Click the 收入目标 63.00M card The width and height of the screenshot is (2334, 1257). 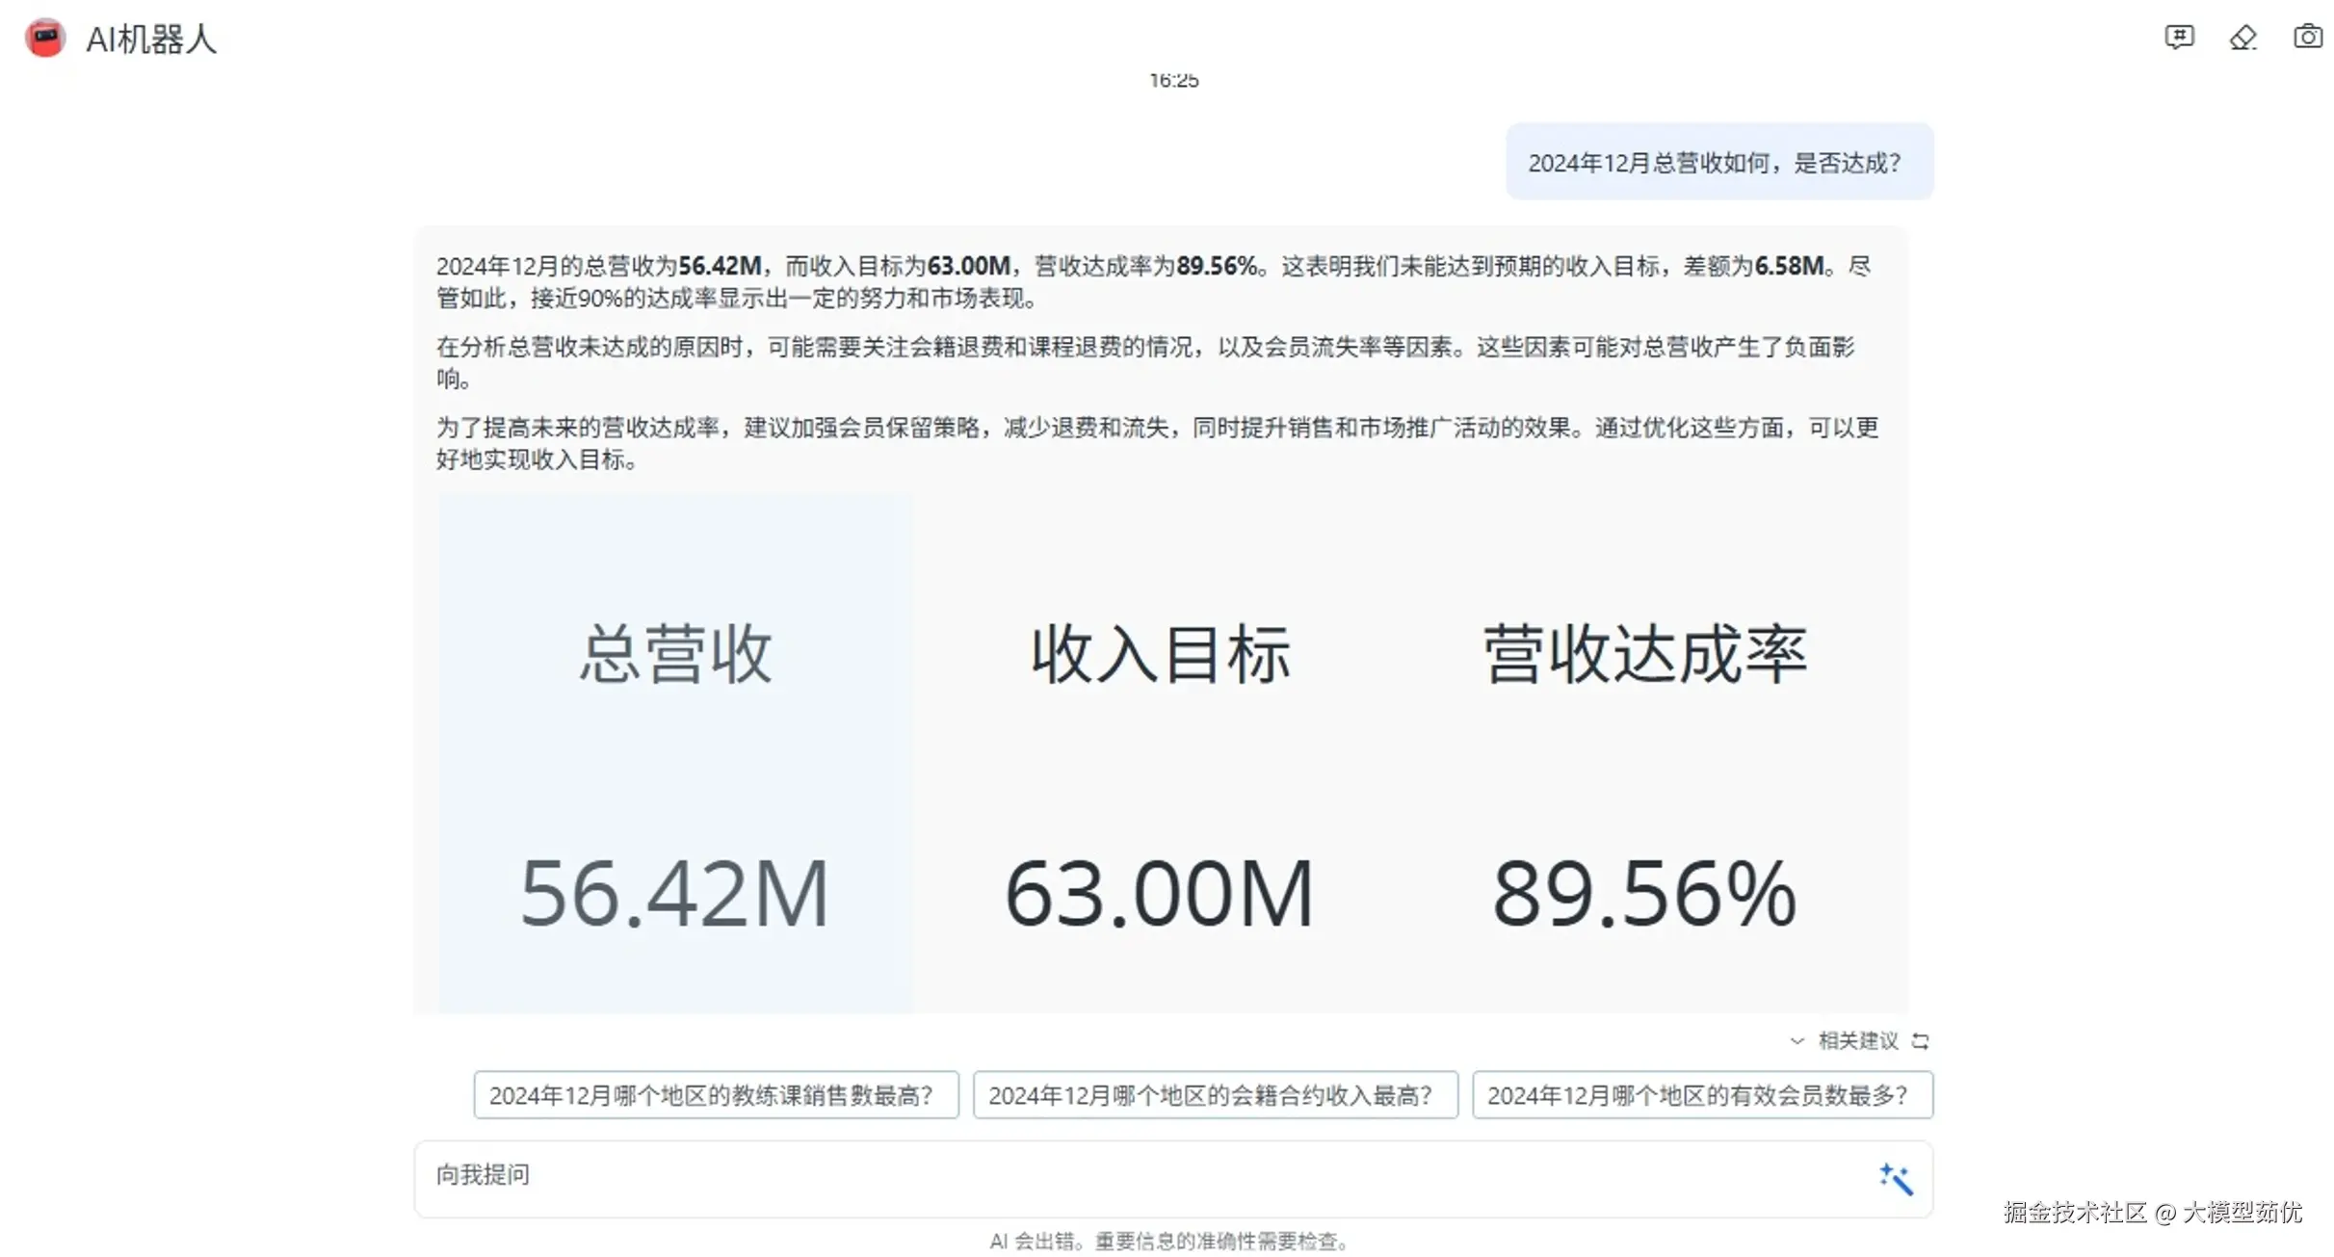[x=1160, y=751]
